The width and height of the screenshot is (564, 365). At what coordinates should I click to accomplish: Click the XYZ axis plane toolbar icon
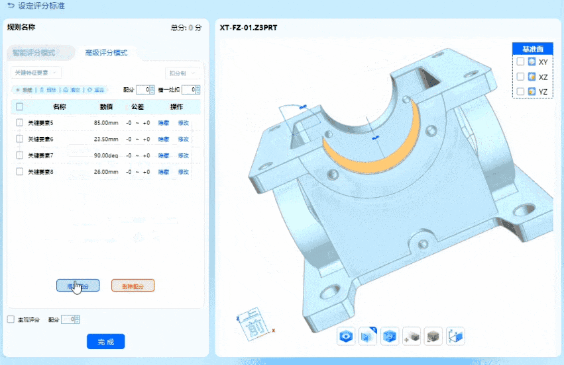[455, 337]
